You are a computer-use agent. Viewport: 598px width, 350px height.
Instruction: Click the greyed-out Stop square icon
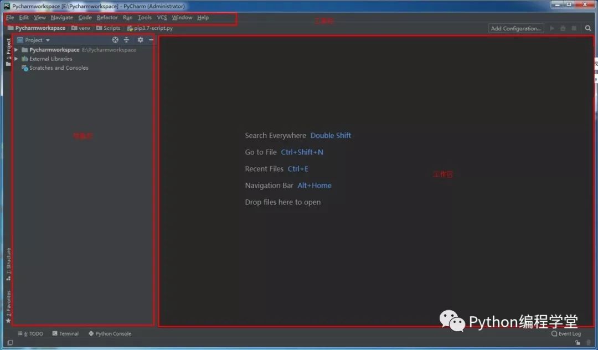pos(574,28)
